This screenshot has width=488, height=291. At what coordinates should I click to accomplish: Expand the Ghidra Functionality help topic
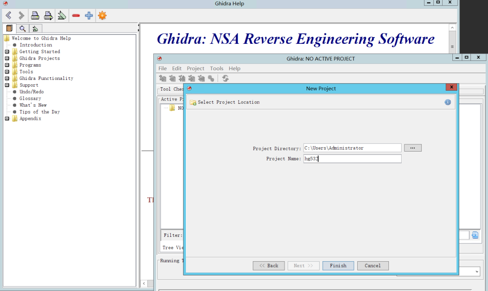click(x=7, y=78)
